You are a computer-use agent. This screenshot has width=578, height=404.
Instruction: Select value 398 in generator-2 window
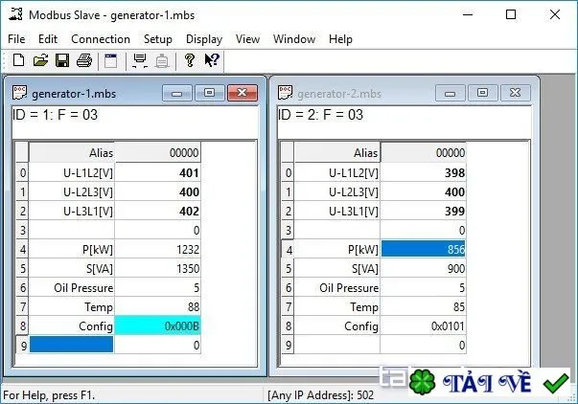pos(424,172)
